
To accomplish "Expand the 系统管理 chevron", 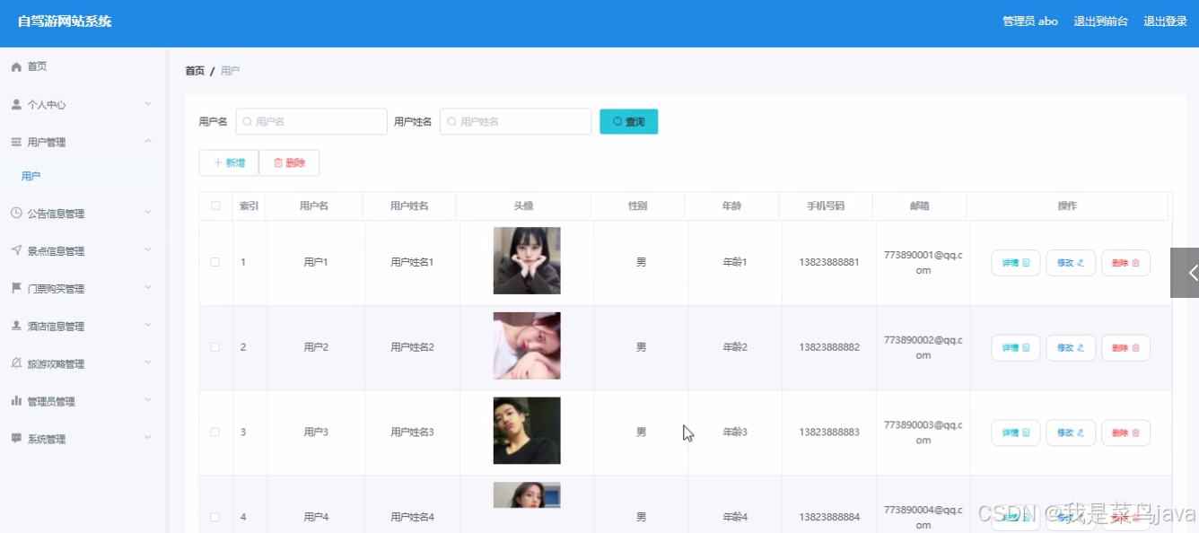I will (148, 439).
